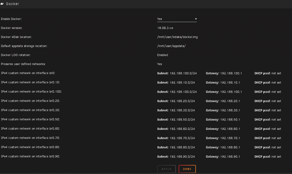Click the Docker header title
Image resolution: width=292 pixels, height=174 pixels.
[x=13, y=4]
